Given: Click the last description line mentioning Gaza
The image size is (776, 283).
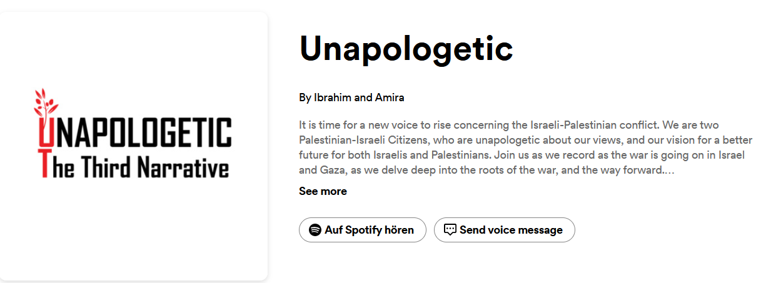Looking at the screenshot, I should [481, 170].
